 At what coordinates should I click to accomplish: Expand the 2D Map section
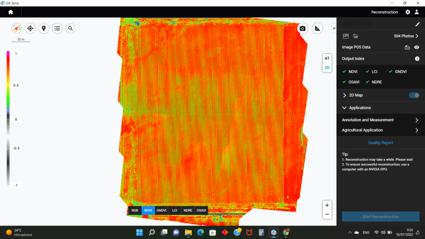click(344, 95)
